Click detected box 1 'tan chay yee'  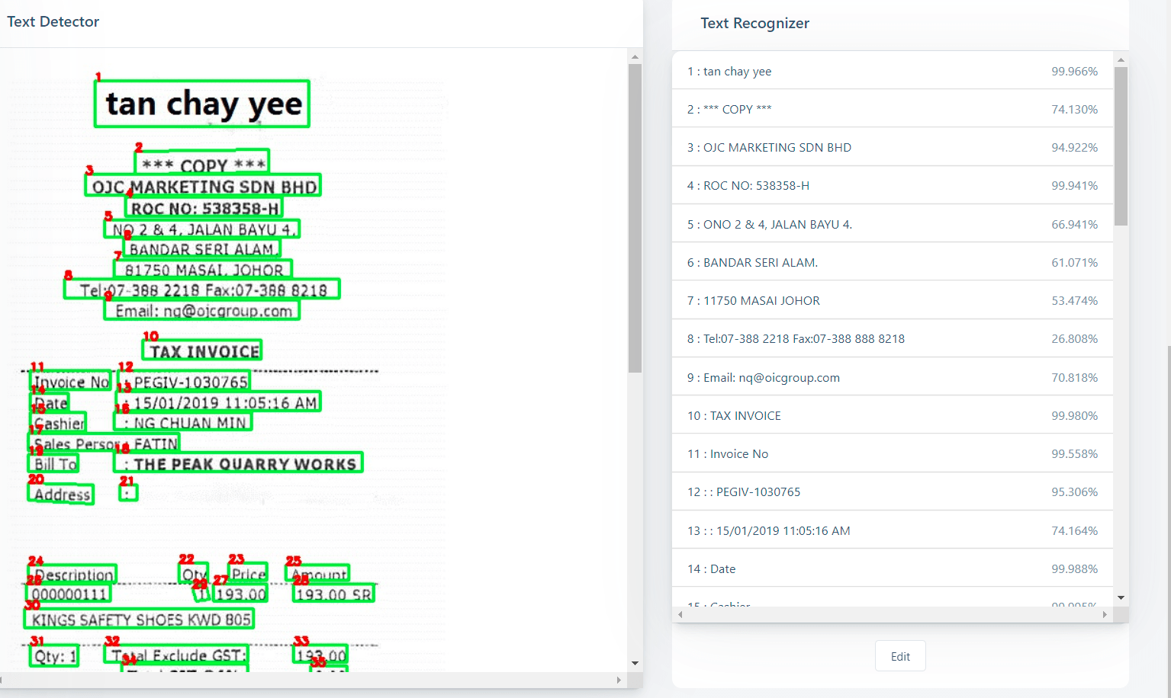coord(201,104)
